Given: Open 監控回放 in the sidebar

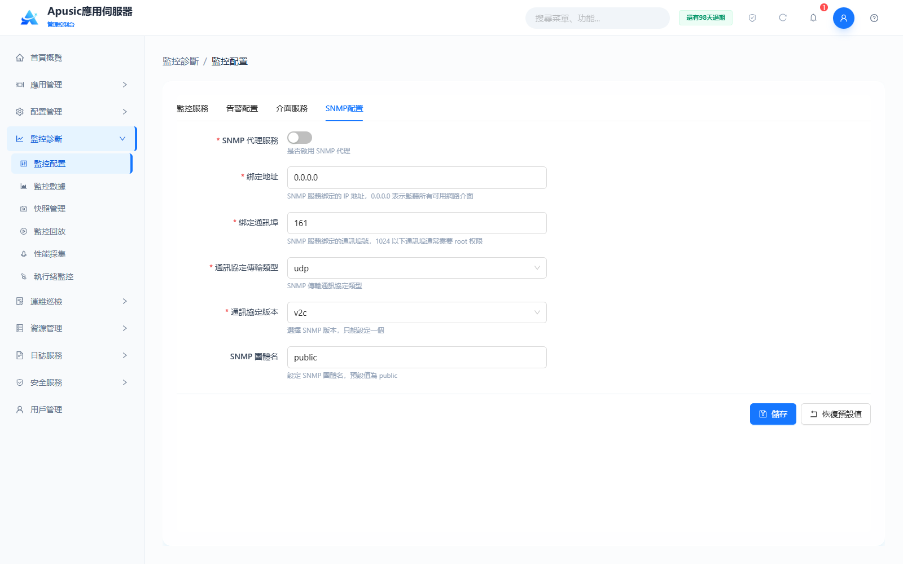Looking at the screenshot, I should click(x=72, y=231).
